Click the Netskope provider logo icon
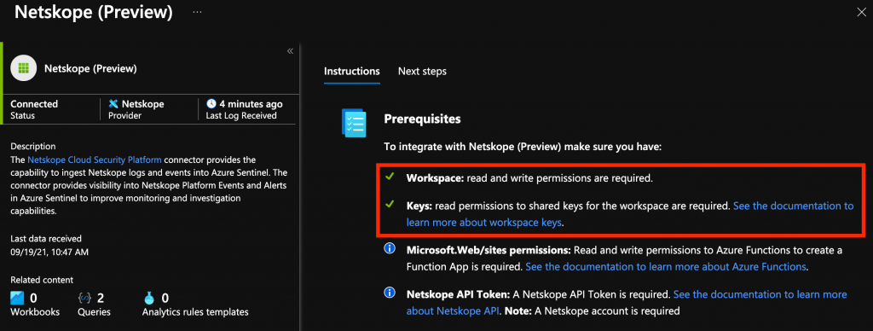The width and height of the screenshot is (873, 331). pyautogui.click(x=113, y=103)
